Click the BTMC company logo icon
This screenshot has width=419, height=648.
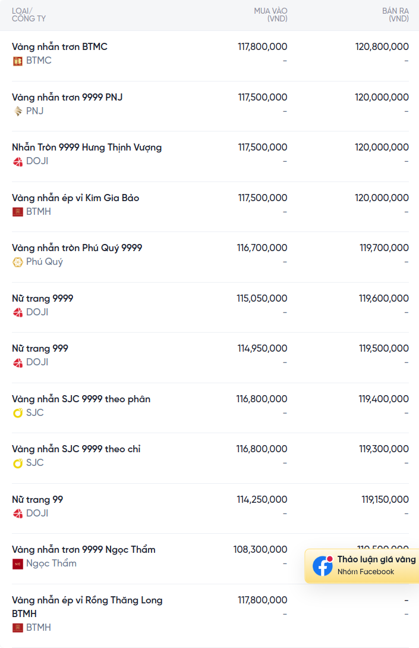(18, 61)
